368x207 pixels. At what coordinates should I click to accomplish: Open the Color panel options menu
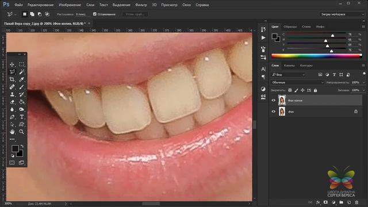tap(363, 26)
